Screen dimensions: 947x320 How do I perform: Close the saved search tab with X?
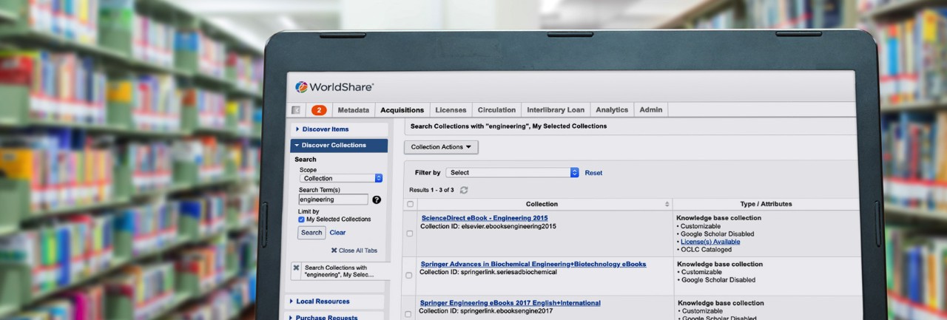(296, 268)
